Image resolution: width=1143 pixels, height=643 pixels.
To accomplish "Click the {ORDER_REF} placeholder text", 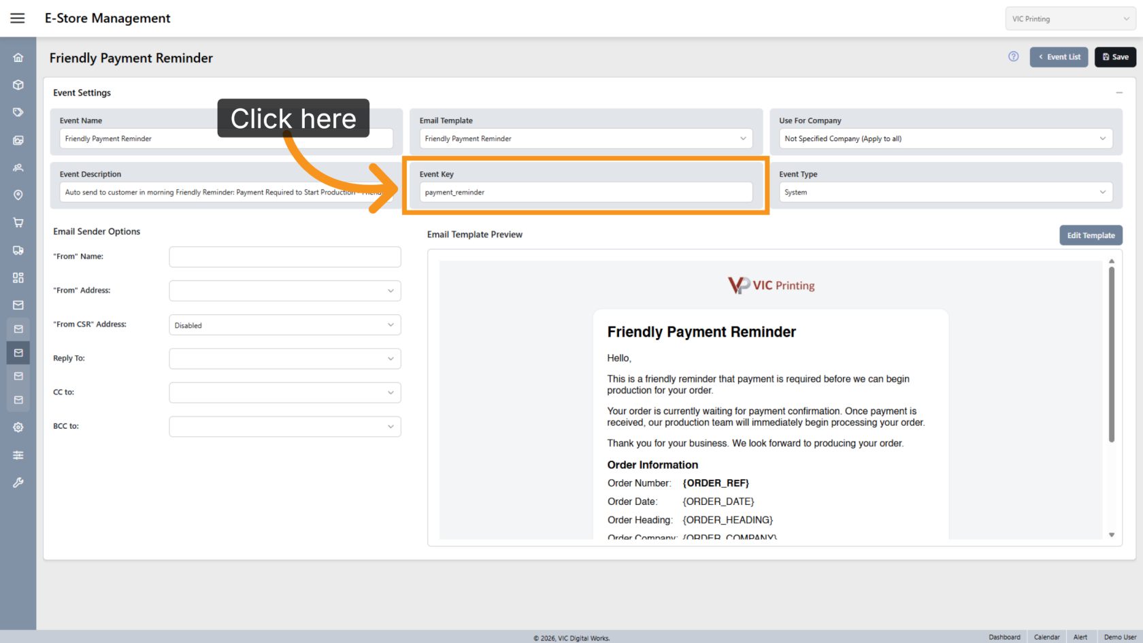I will point(716,483).
